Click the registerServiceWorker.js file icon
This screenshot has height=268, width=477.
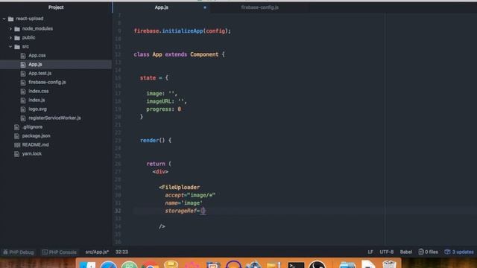tap(23, 118)
